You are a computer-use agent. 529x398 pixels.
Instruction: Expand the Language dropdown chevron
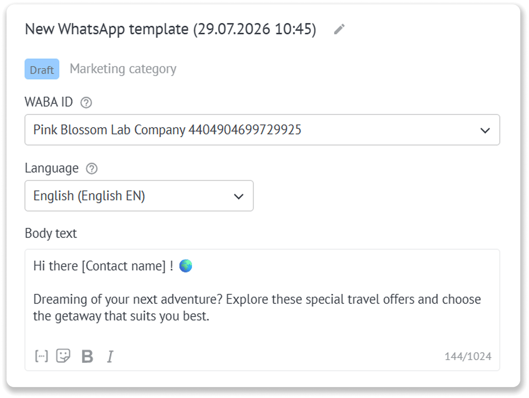[239, 196]
